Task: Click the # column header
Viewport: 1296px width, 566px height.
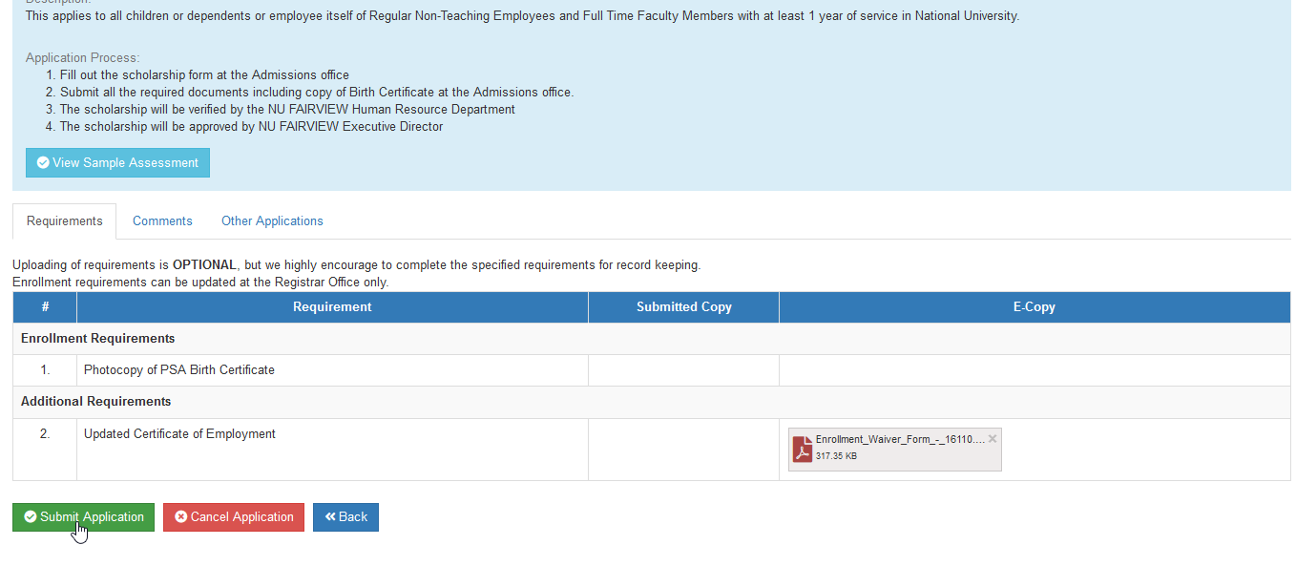Action: click(45, 307)
